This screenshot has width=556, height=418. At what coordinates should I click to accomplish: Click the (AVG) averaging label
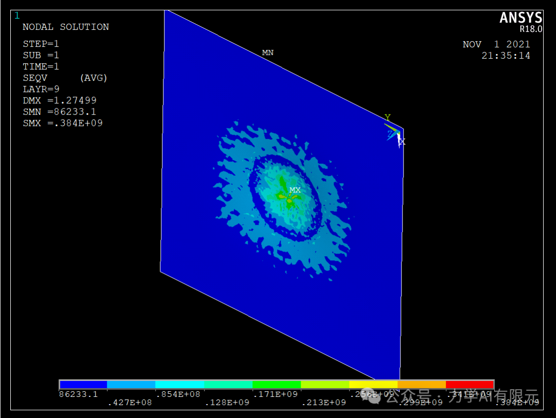pyautogui.click(x=94, y=78)
